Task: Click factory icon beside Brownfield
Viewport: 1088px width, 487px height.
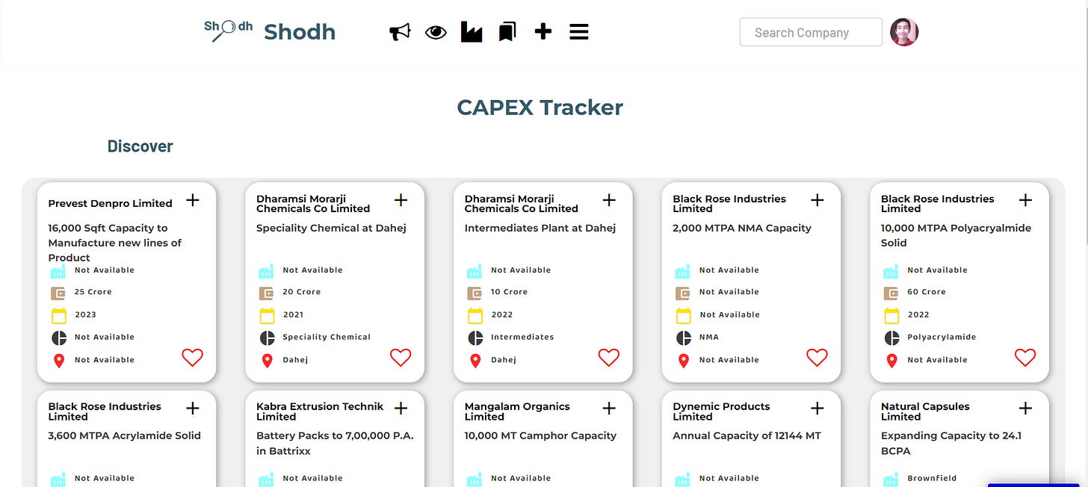Action: [891, 480]
